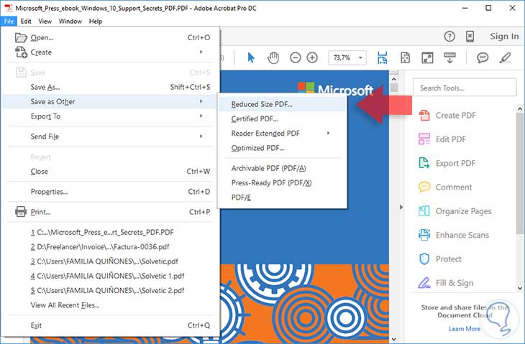Click the Open folder icon in File menu
This screenshot has width=525, height=344.
tap(21, 37)
